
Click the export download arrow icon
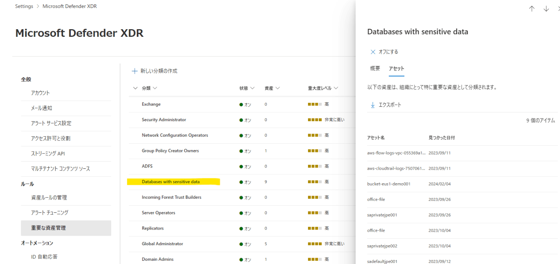click(373, 105)
